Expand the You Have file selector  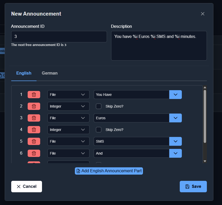pyautogui.click(x=175, y=95)
